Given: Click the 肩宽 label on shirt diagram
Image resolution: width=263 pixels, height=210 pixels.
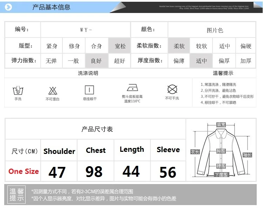Looking at the screenshot, I should tap(221, 125).
